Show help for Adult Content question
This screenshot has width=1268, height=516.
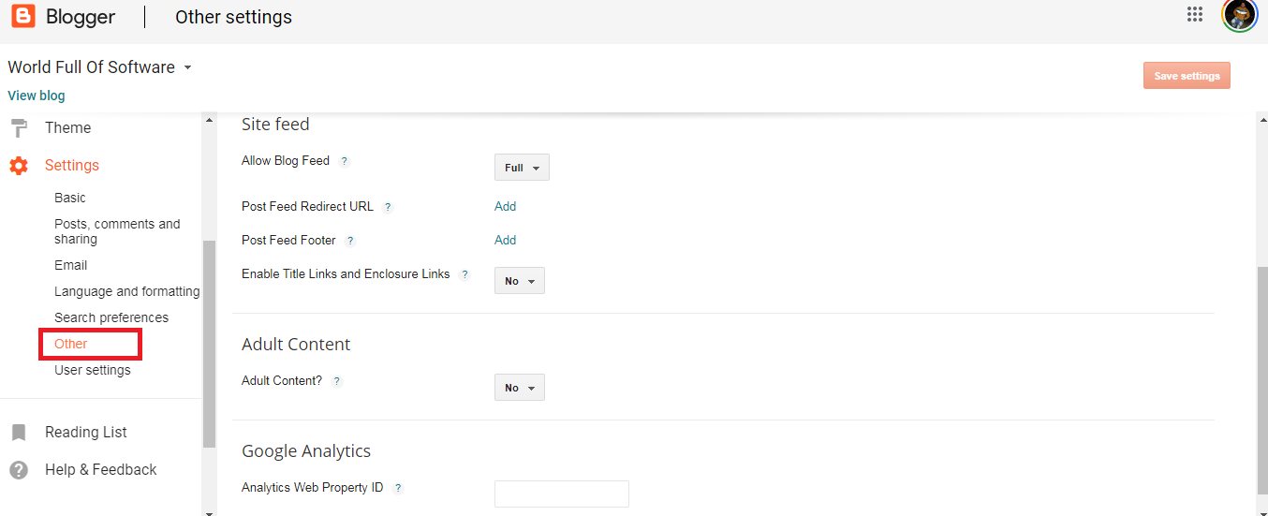[x=337, y=382]
